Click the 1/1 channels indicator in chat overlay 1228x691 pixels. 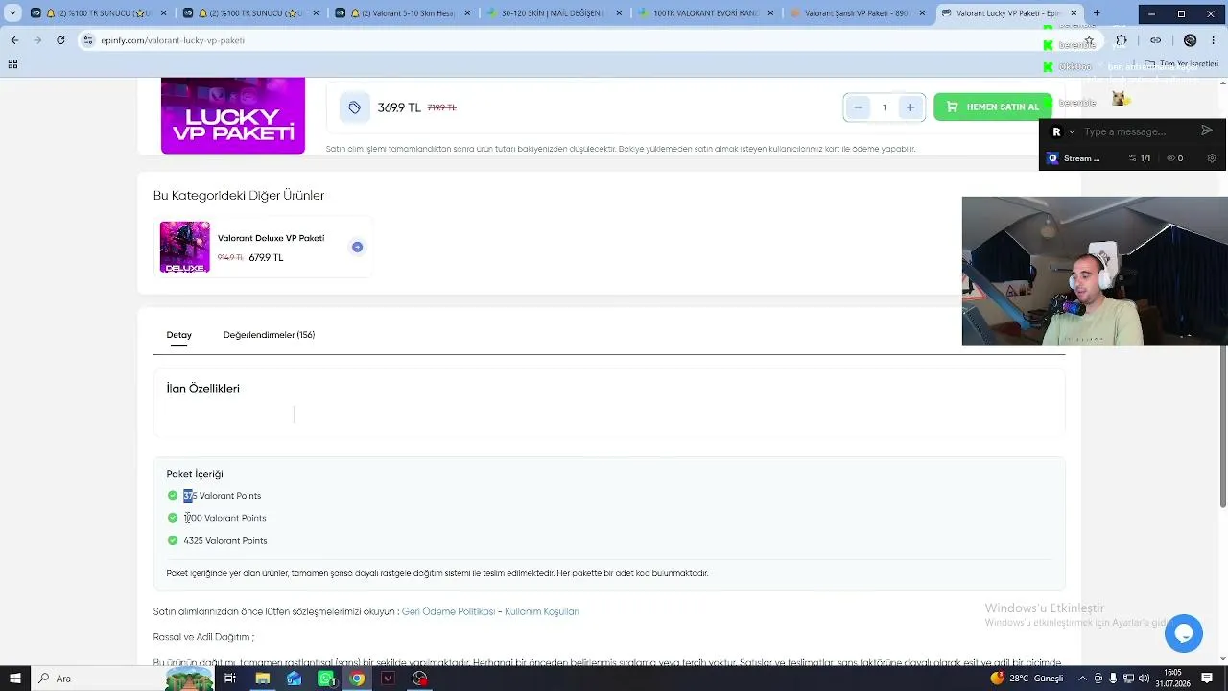pos(1140,158)
